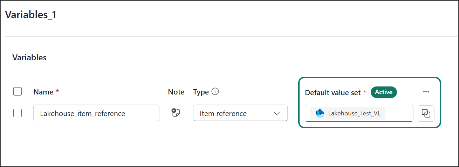Screen dimensions: 459x167
Task: Open info tooltip beside Type header
Action: point(215,92)
